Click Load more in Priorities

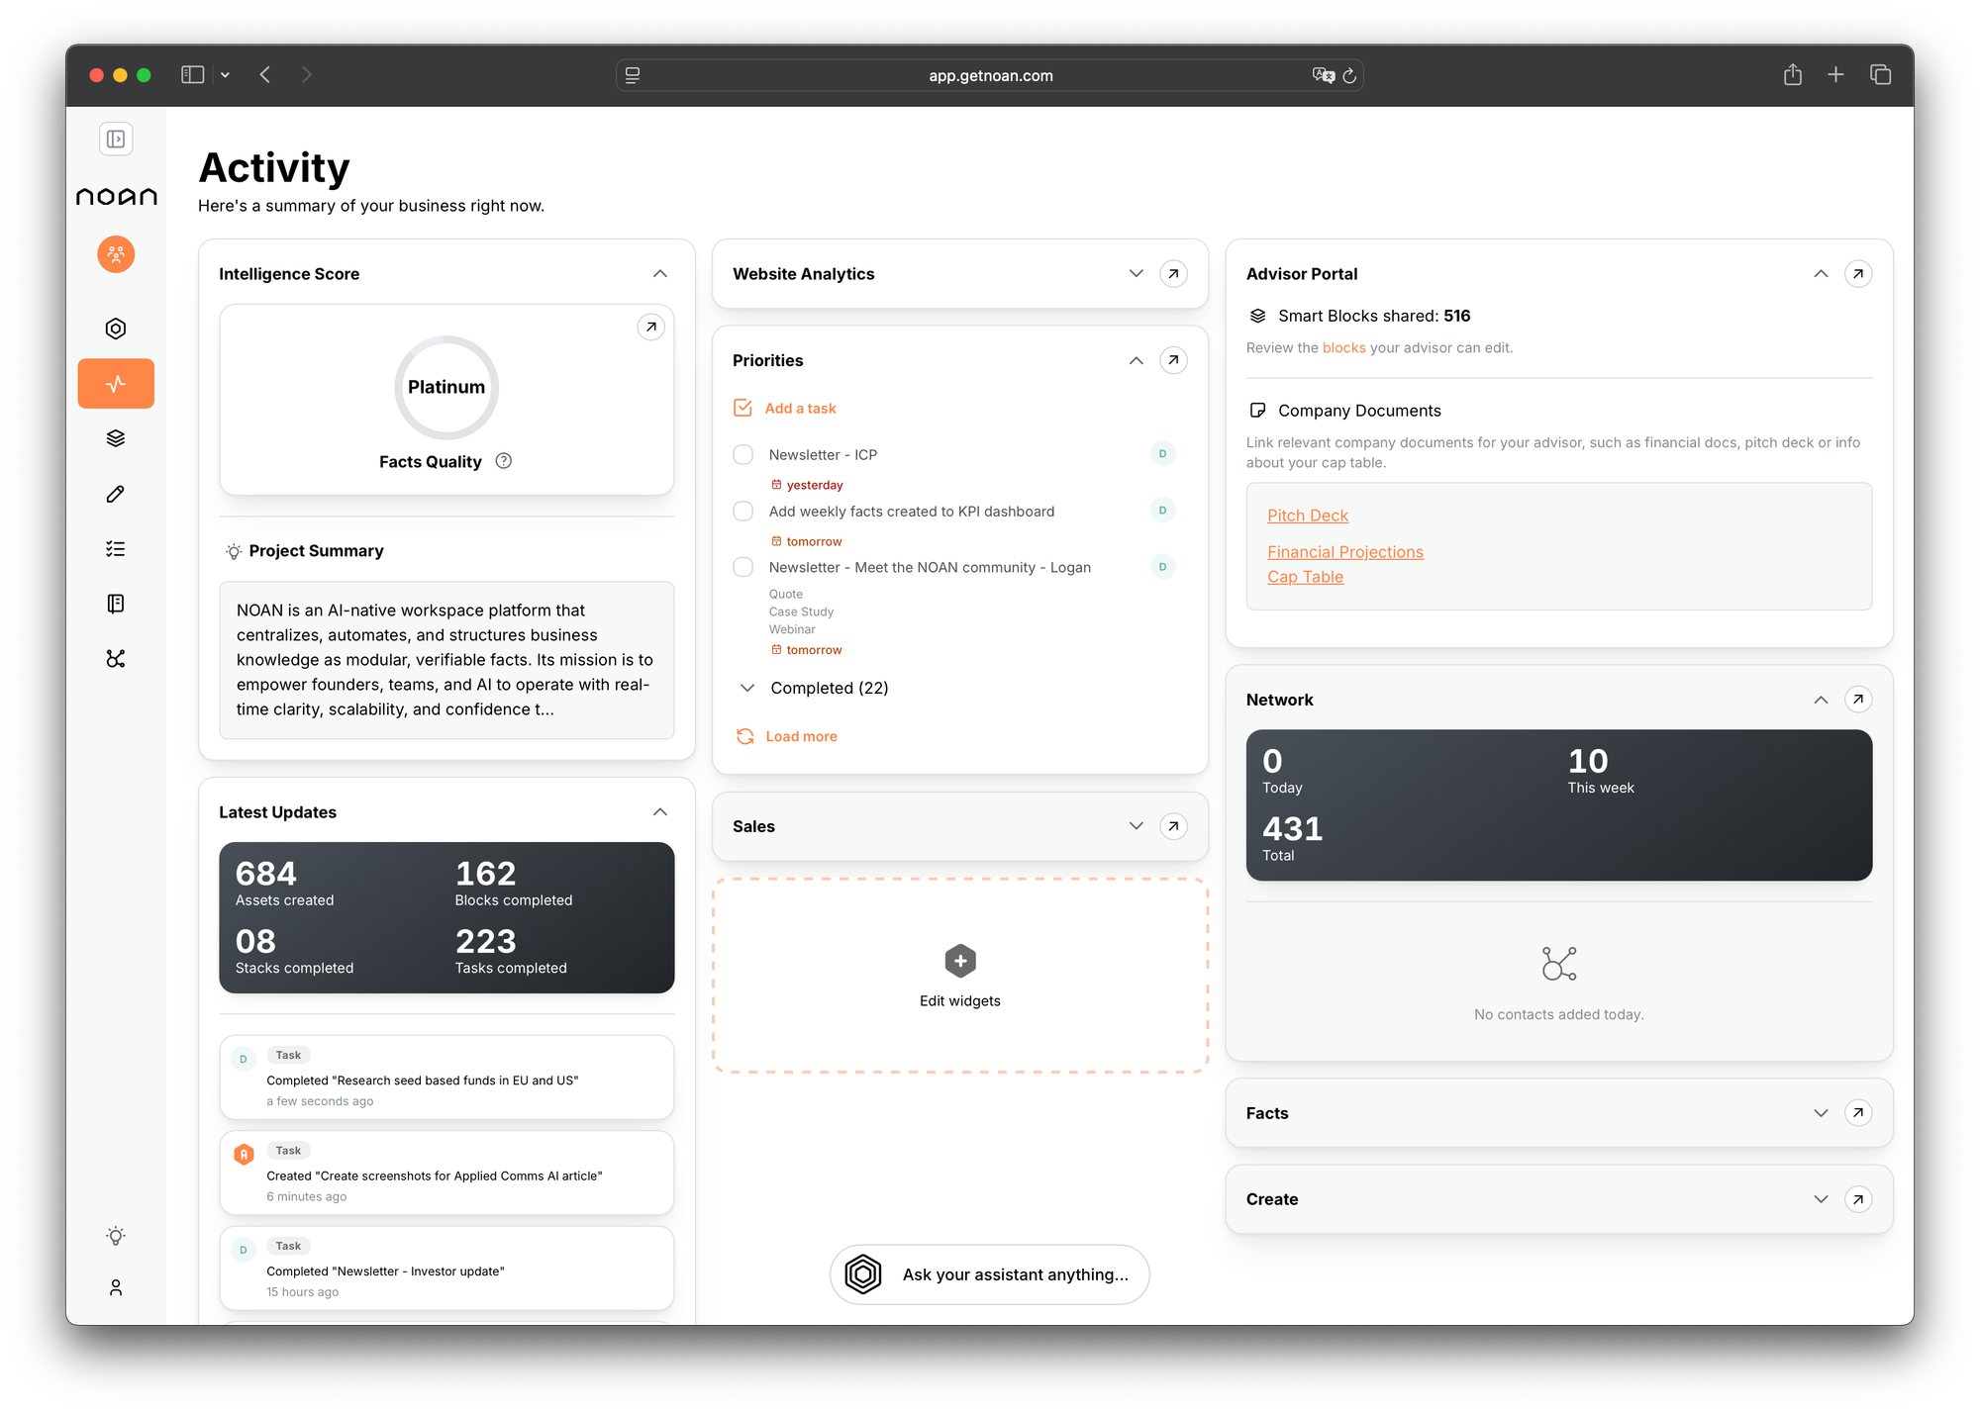tap(801, 736)
